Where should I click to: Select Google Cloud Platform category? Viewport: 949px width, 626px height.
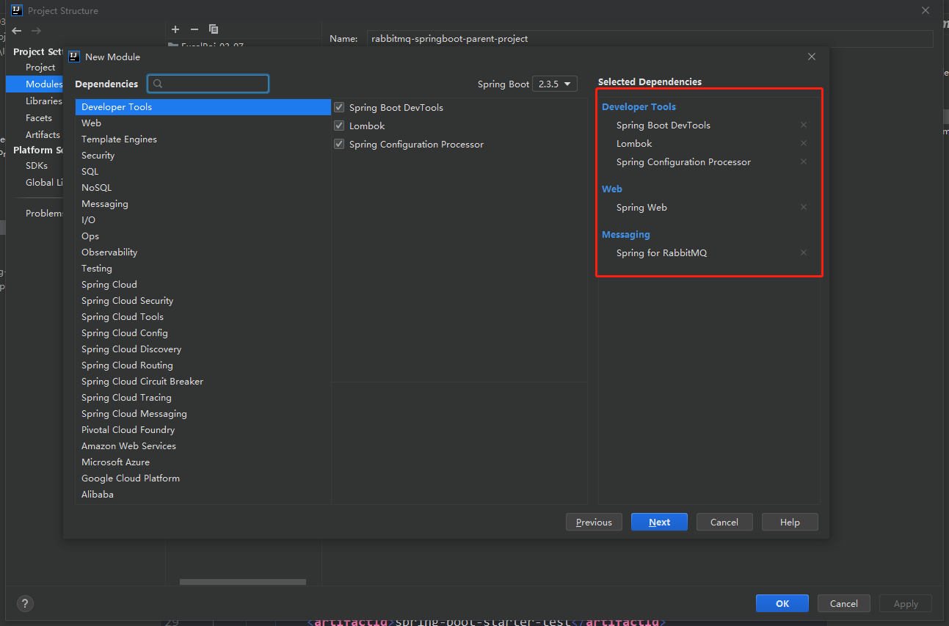click(x=203, y=478)
